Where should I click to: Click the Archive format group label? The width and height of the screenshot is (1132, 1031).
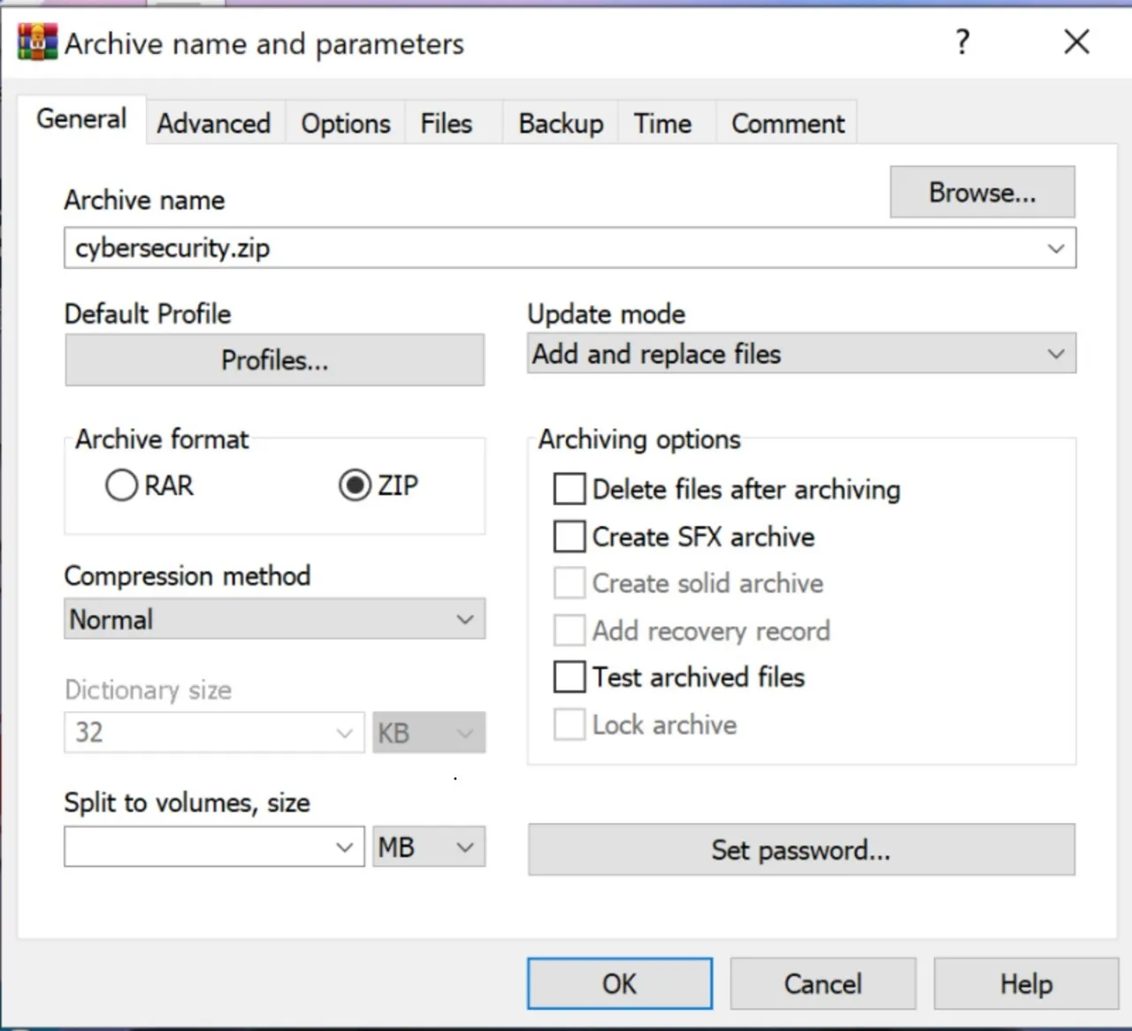(x=162, y=439)
